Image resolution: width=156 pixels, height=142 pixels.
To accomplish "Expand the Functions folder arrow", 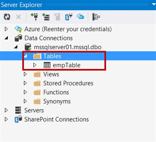I will click(25, 92).
